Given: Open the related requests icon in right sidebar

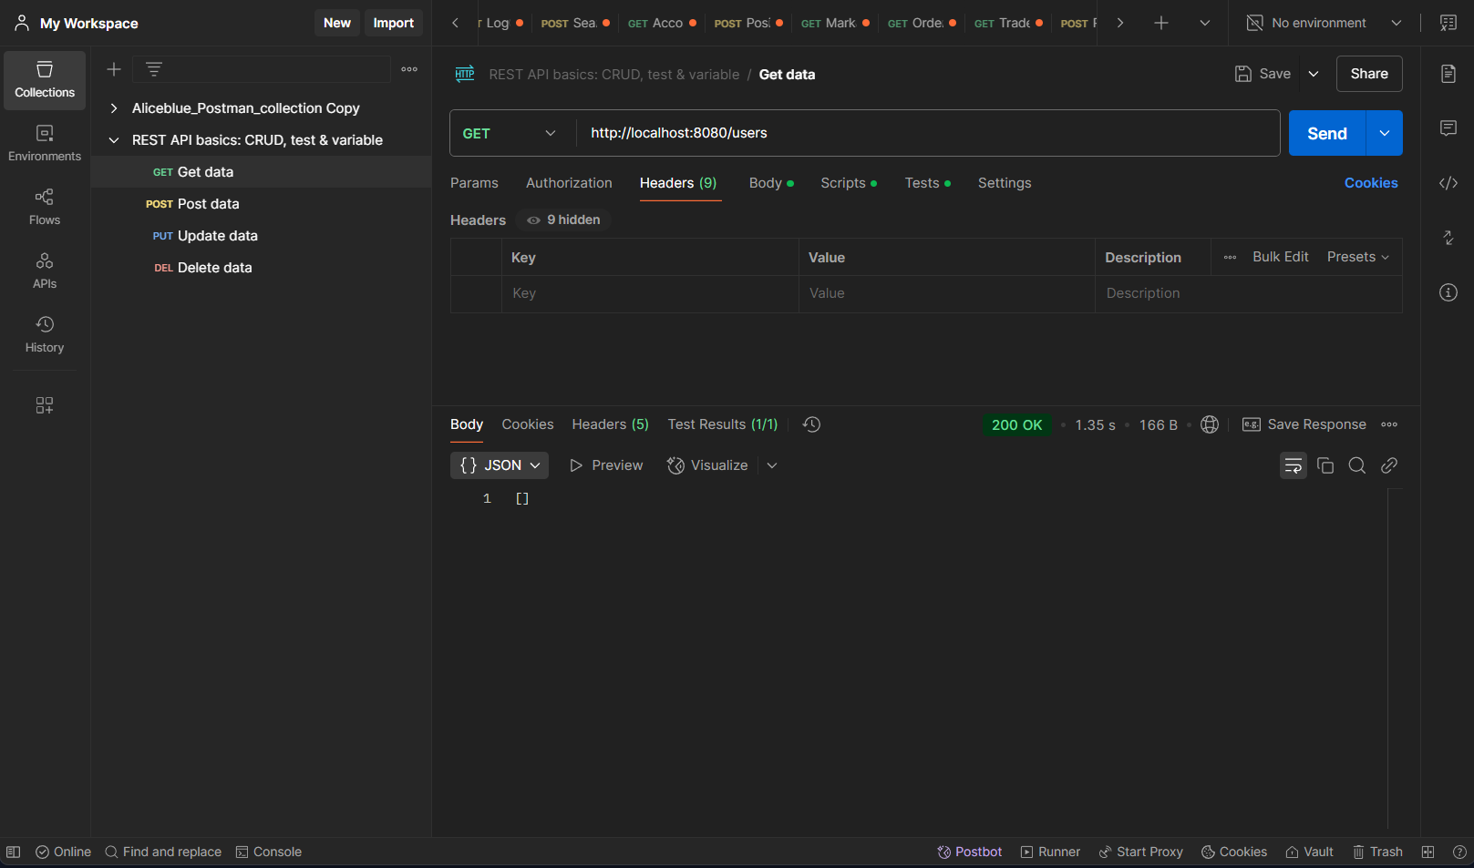Looking at the screenshot, I should click(x=1448, y=238).
